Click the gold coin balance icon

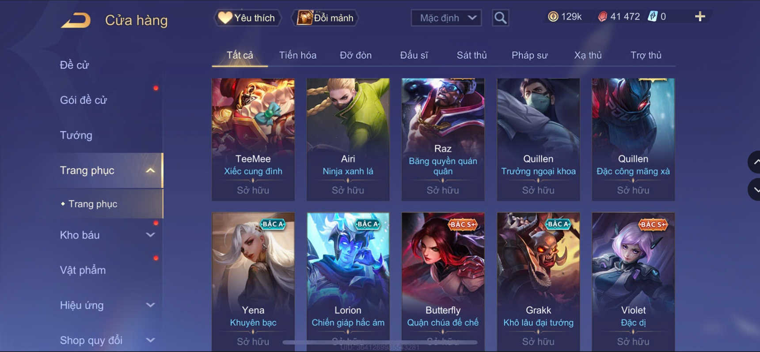click(x=553, y=17)
